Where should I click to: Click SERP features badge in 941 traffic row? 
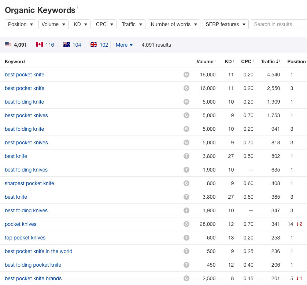coord(186,129)
